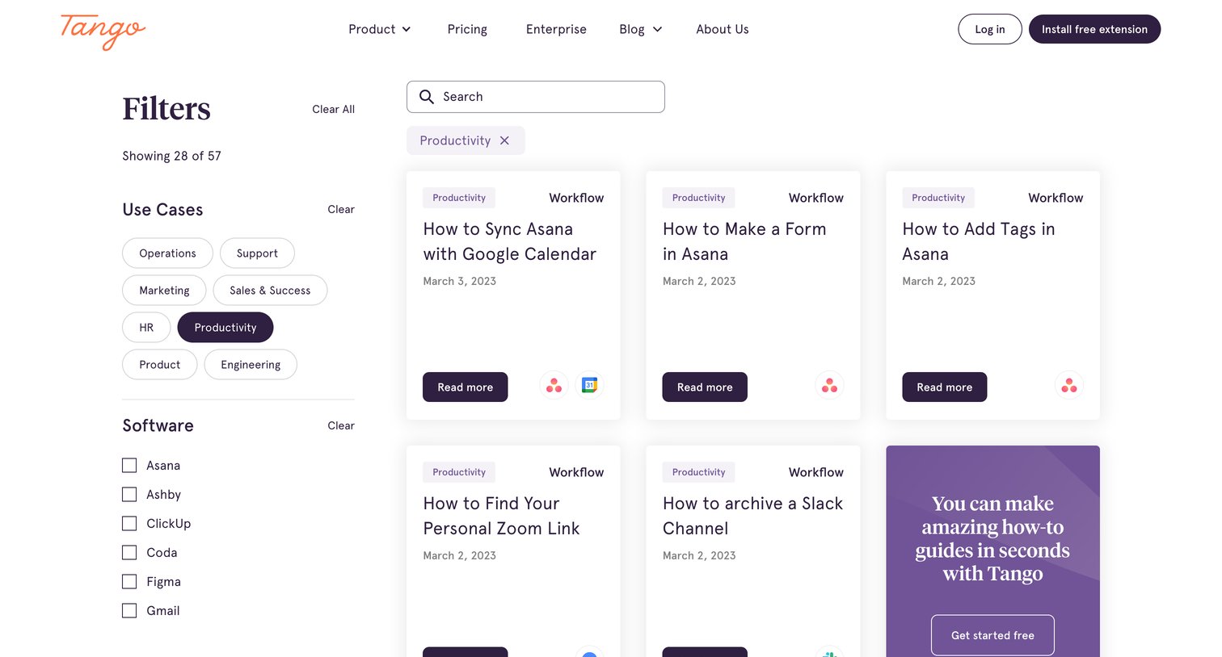Screen dimensions: 1222x657
Task: Read more on How to Make a Form
Action: pos(705,387)
